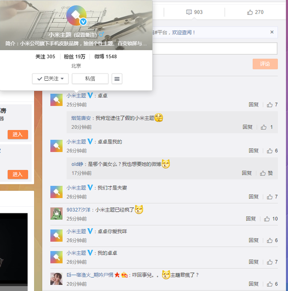Reply to the comment 卓卓
Screen dimensions: 288x291
pos(253,105)
